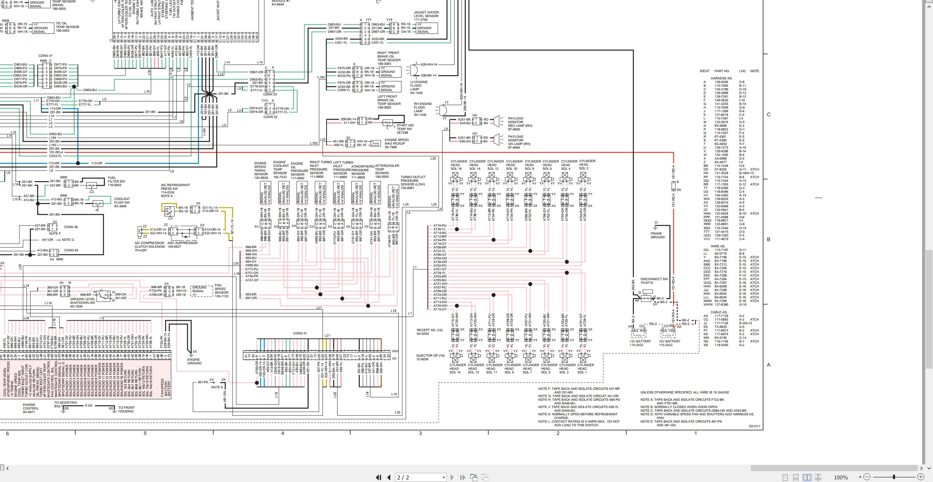This screenshot has height=482, width=933.
Task: Jump to the last page
Action: point(463,477)
